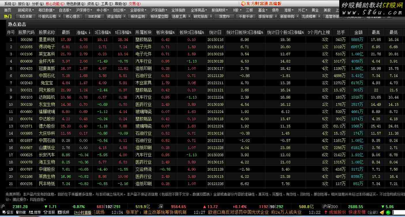Open the 基金 dropdown in navigation bar

coord(263,10)
